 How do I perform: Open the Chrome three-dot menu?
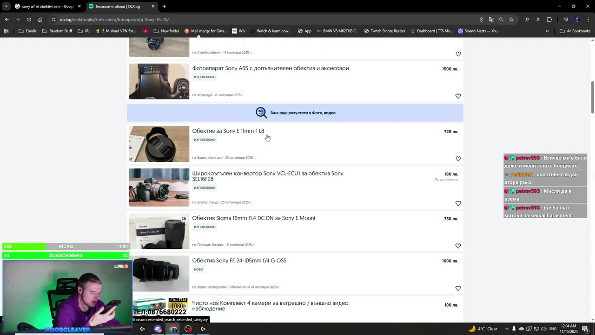588,20
